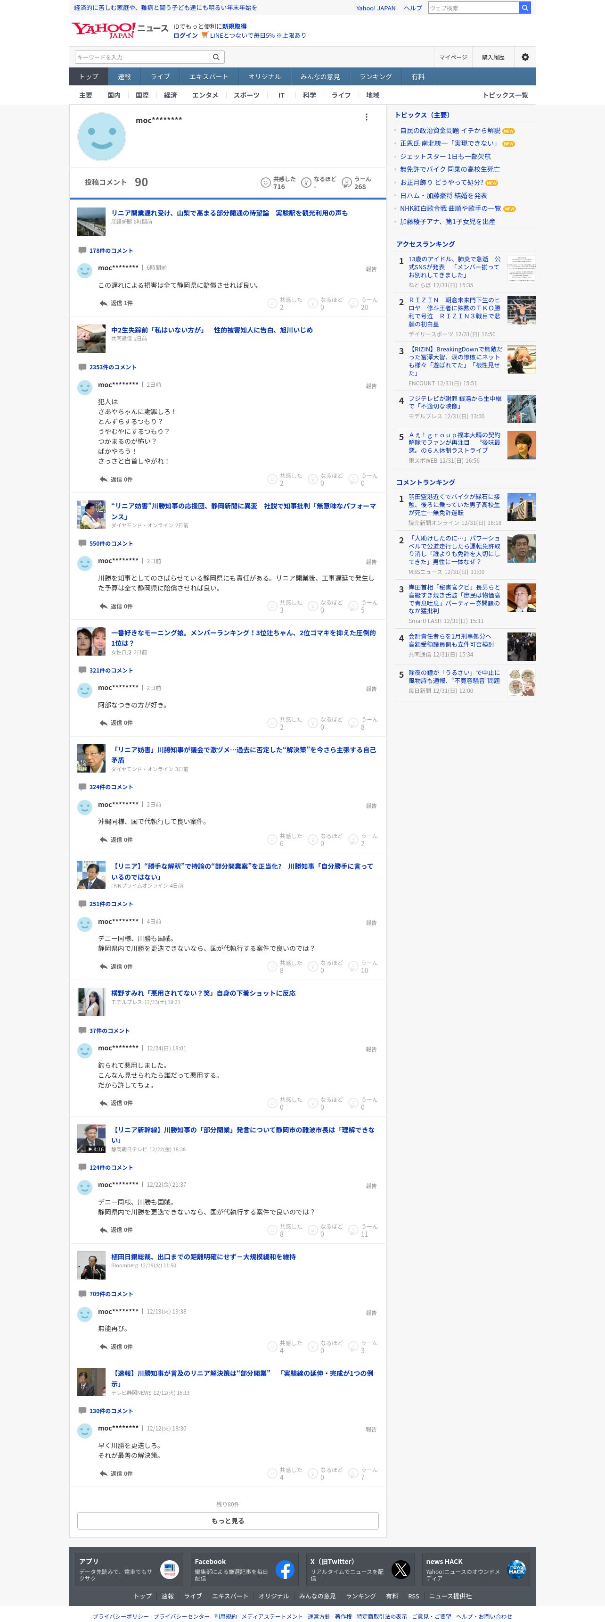Focus the キーワードを入力 search field
Viewport: 605px width, 1622px height.
coord(141,57)
